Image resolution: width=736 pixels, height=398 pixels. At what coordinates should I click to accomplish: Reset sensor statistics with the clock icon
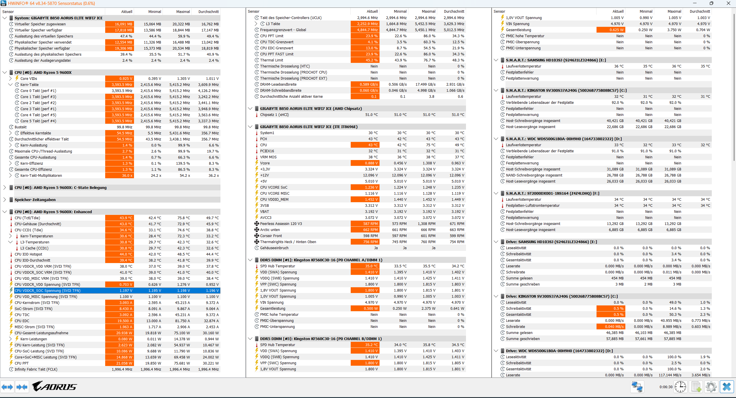click(x=680, y=387)
